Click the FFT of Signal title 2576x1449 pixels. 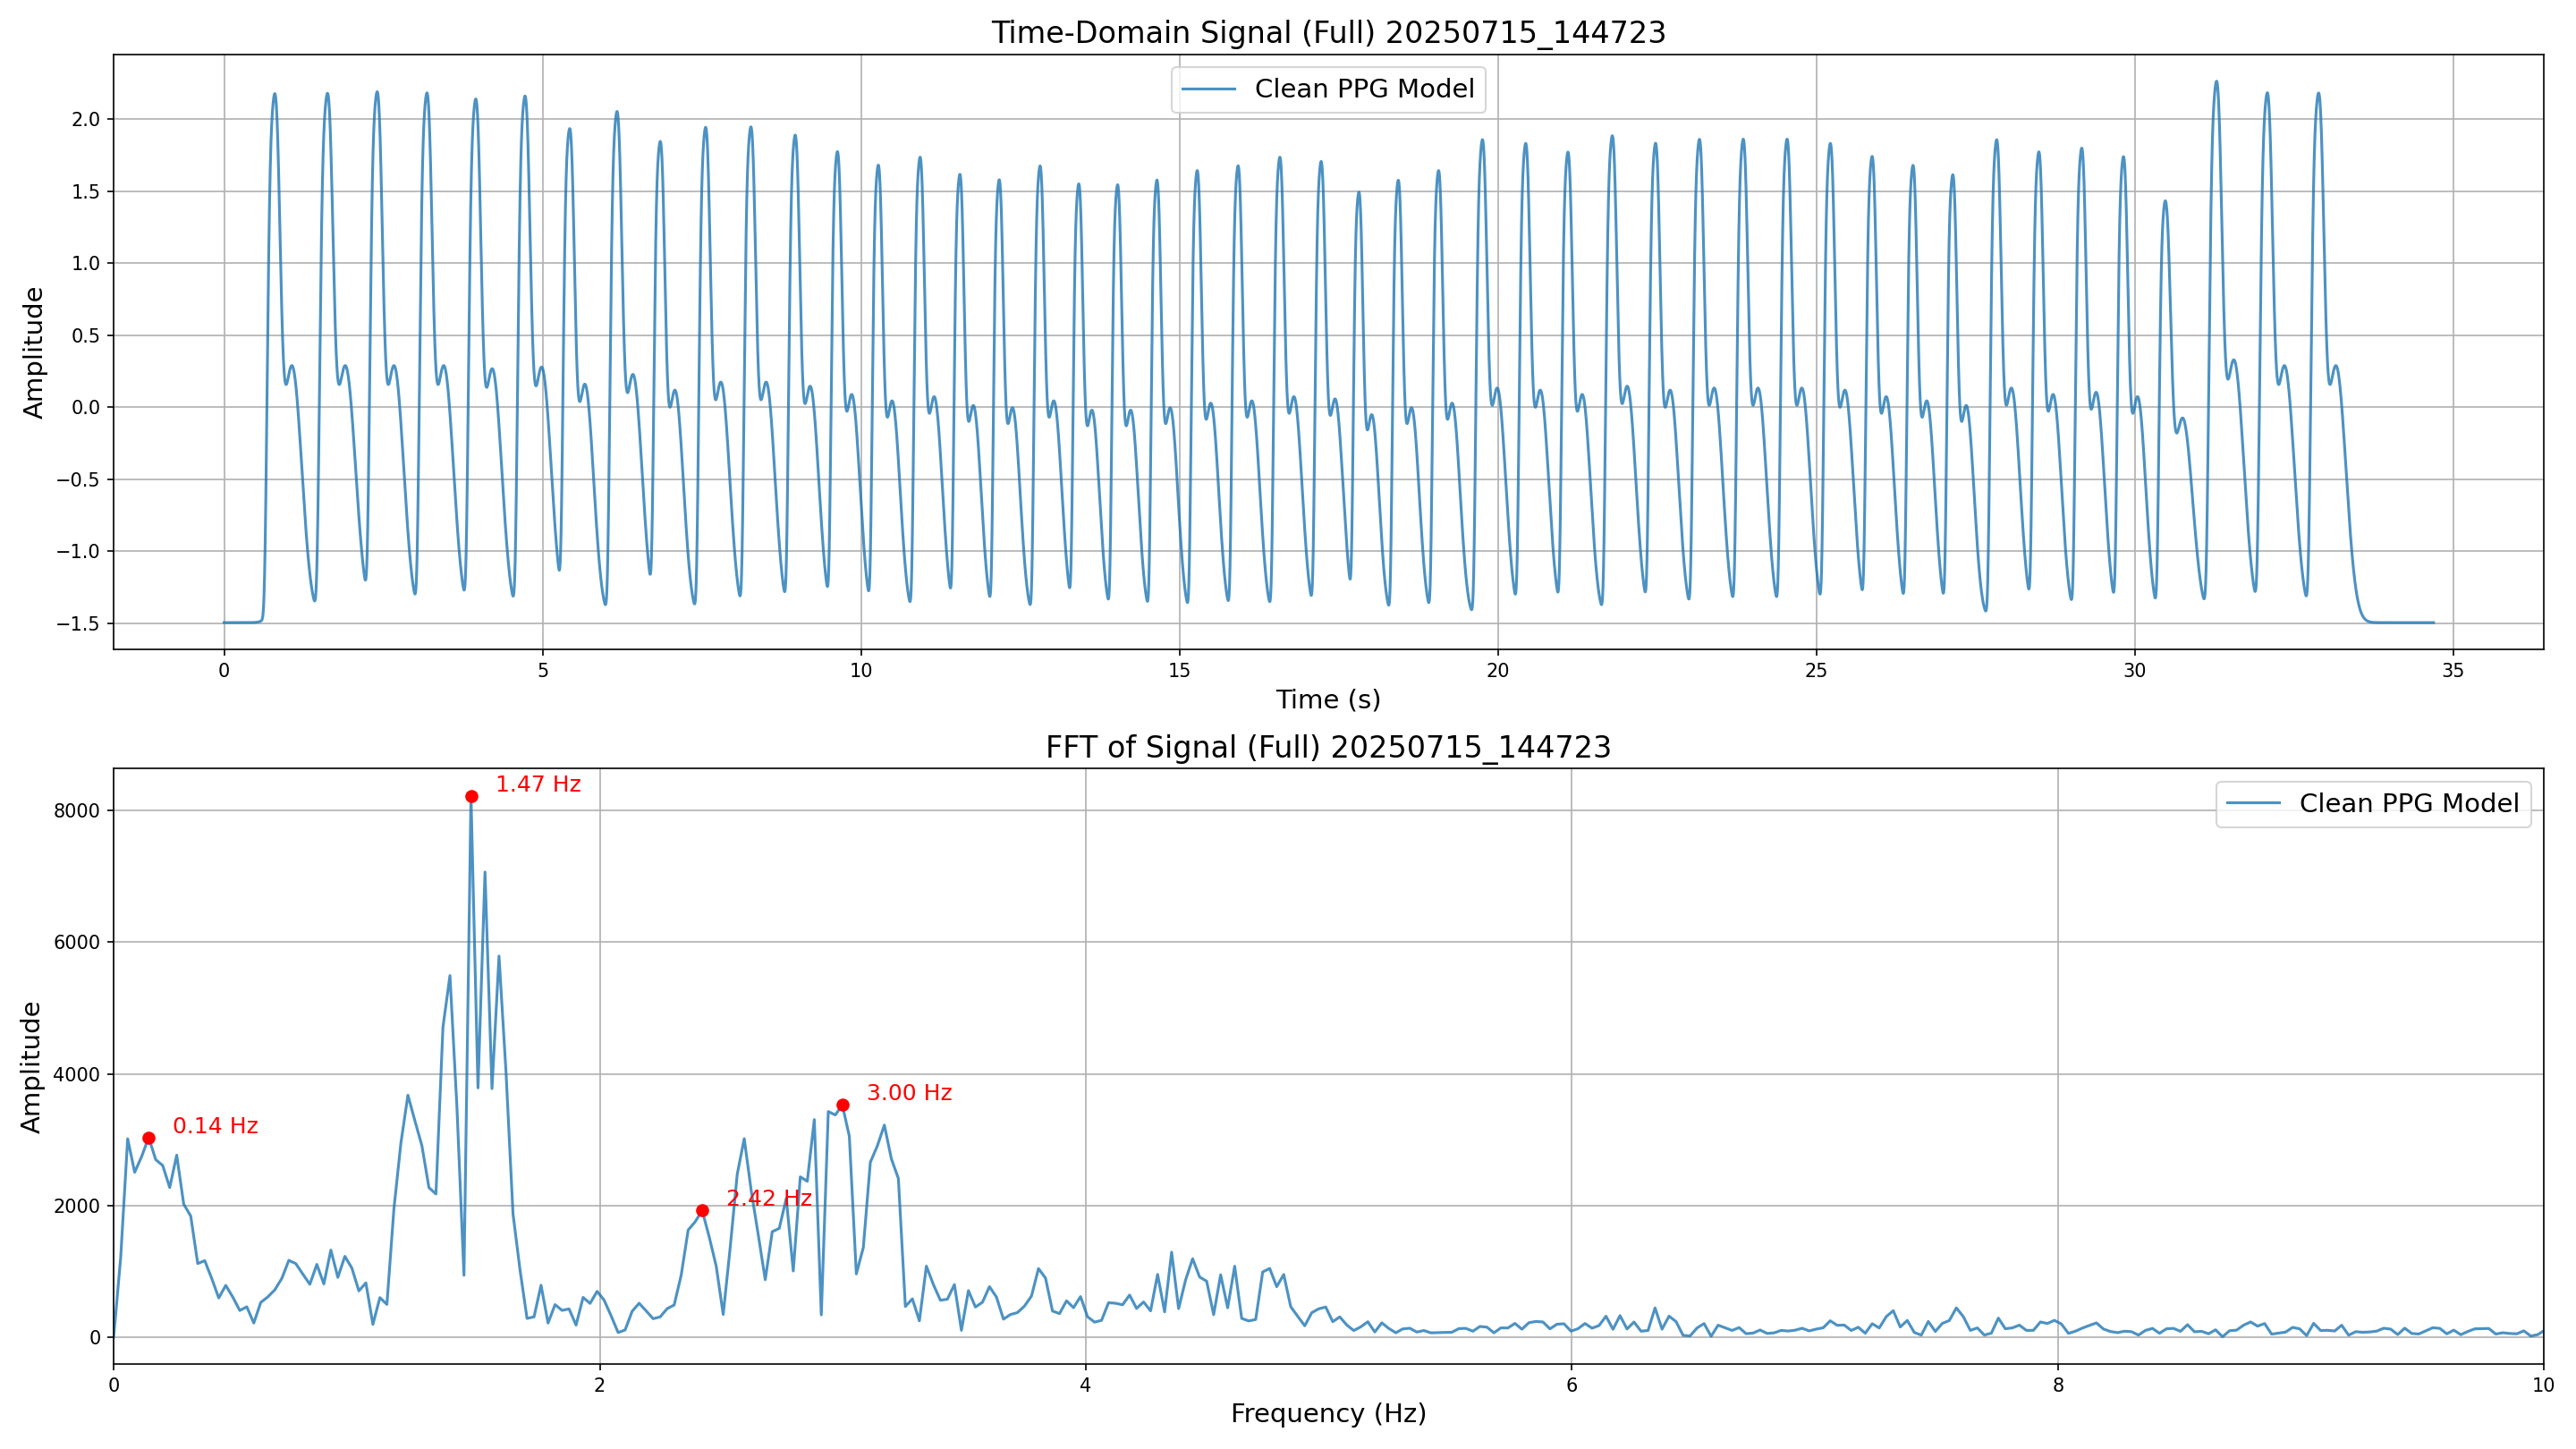[1328, 747]
